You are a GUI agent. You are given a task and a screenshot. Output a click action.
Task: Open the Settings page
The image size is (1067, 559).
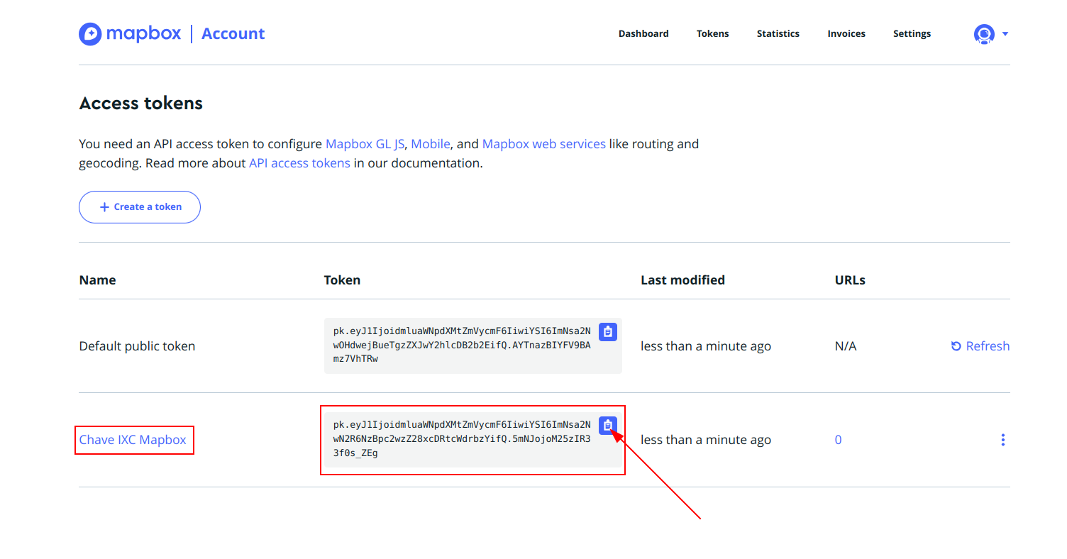pyautogui.click(x=912, y=33)
